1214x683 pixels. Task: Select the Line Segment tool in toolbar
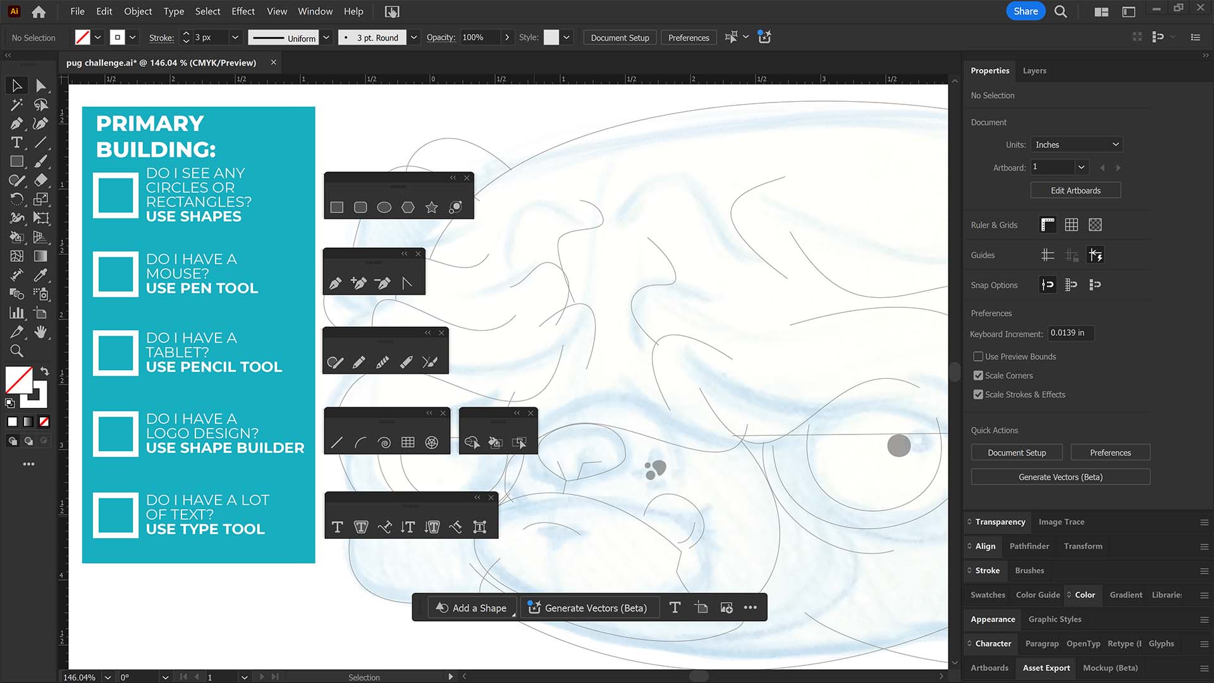point(40,142)
